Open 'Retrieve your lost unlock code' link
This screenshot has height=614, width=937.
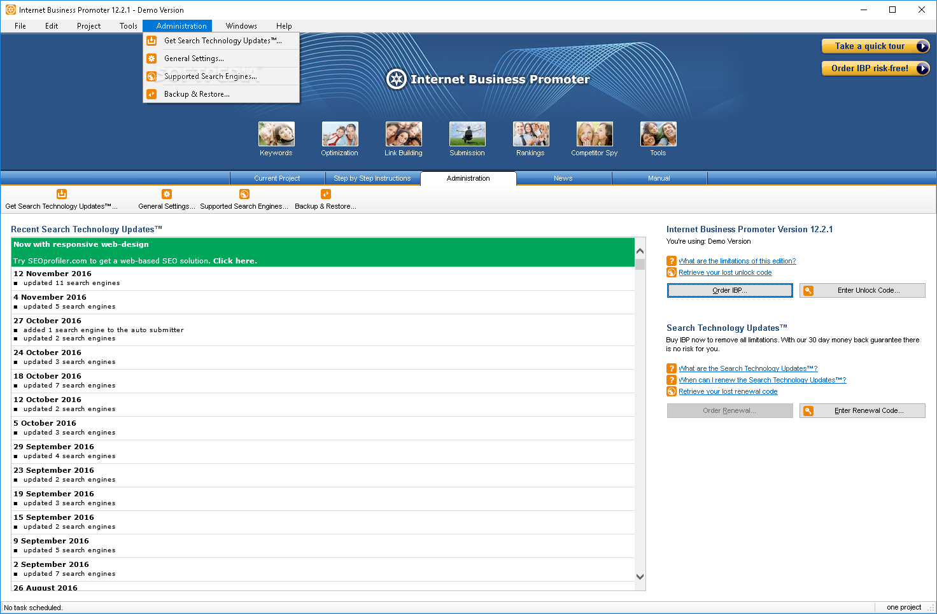(x=725, y=272)
